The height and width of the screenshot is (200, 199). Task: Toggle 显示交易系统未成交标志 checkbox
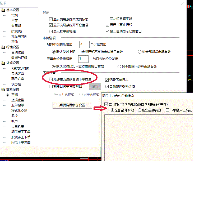51,19
